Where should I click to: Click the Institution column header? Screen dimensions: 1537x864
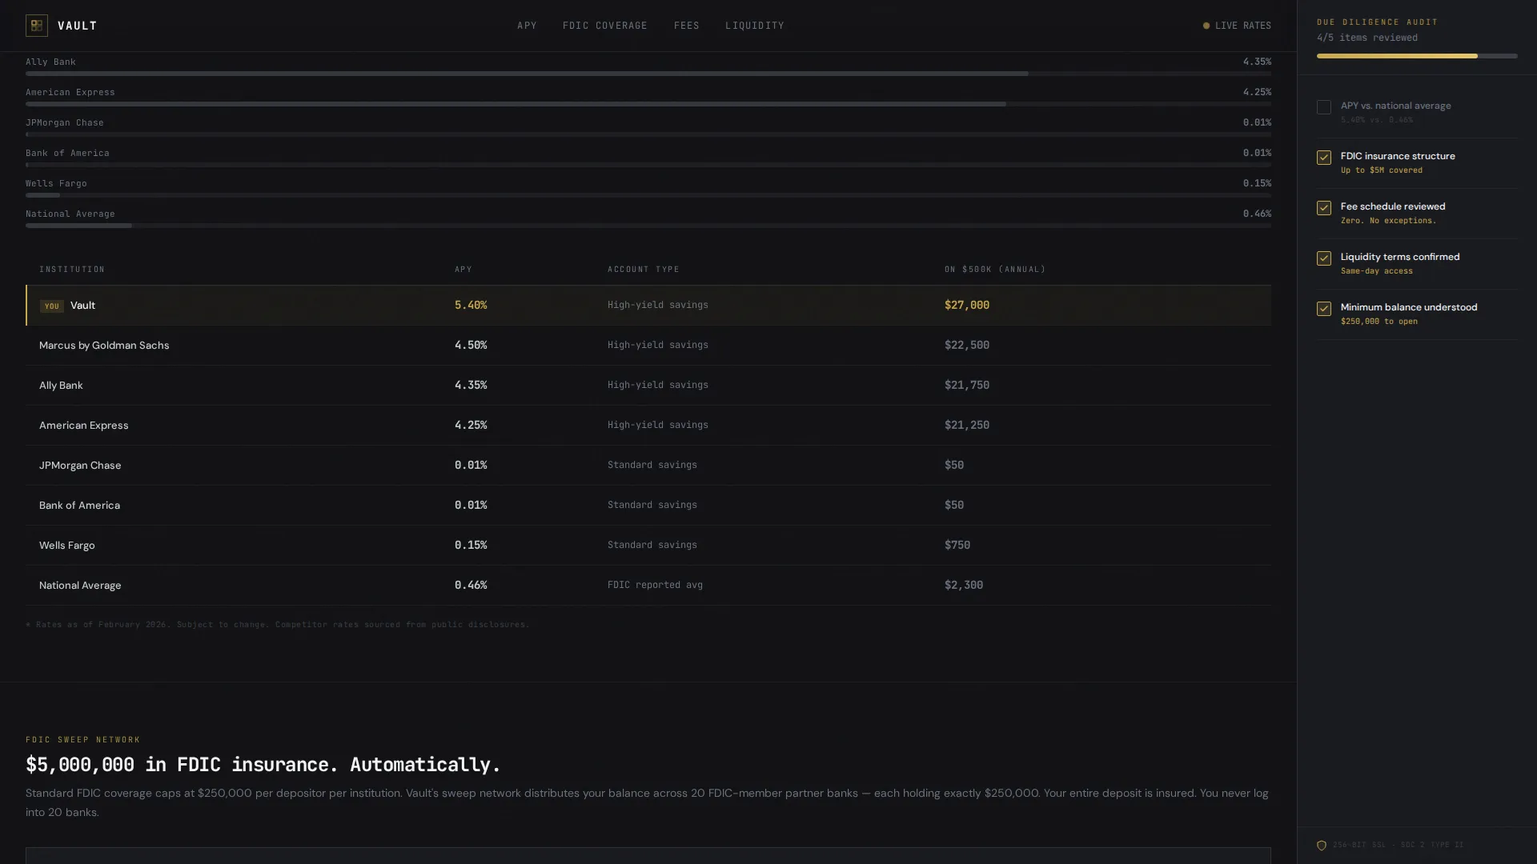[72, 270]
